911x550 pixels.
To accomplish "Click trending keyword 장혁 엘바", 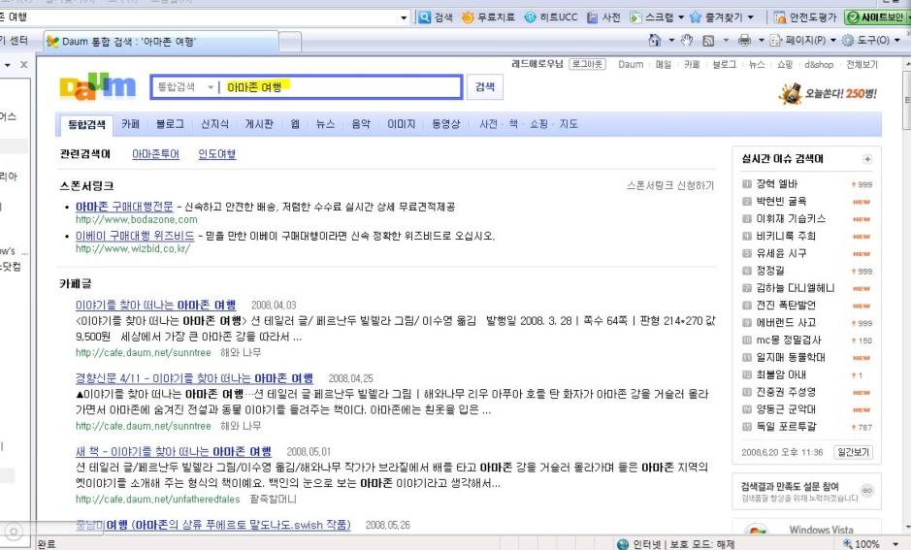I will point(777,184).
